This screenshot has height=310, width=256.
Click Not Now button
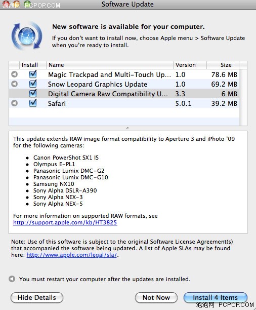tap(156, 297)
